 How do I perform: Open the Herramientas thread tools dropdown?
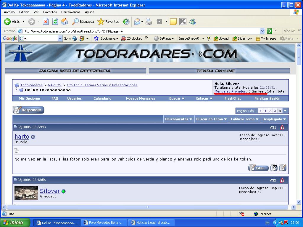[178, 119]
